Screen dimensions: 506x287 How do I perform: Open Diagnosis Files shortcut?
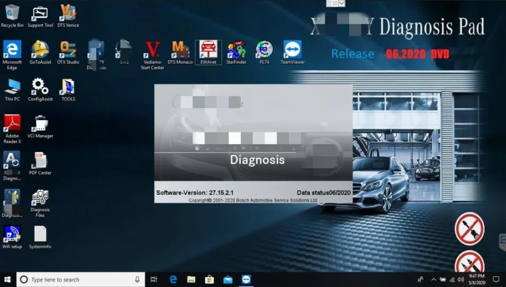click(40, 203)
